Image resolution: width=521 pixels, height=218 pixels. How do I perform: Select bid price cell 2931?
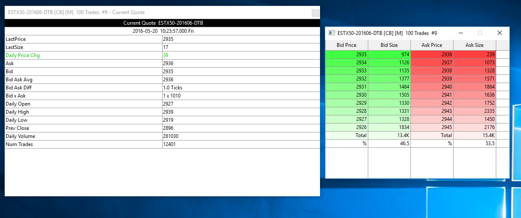pyautogui.click(x=346, y=87)
